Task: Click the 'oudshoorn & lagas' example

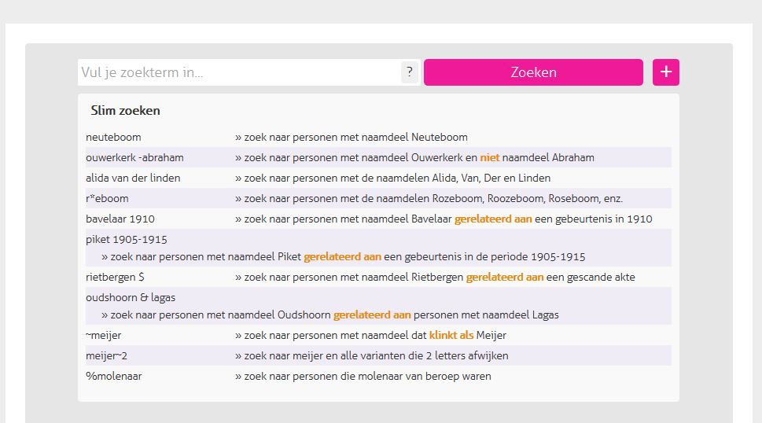Action: pyautogui.click(x=131, y=297)
